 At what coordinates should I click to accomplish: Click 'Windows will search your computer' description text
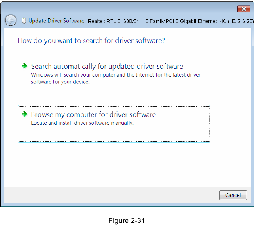tap(116, 78)
